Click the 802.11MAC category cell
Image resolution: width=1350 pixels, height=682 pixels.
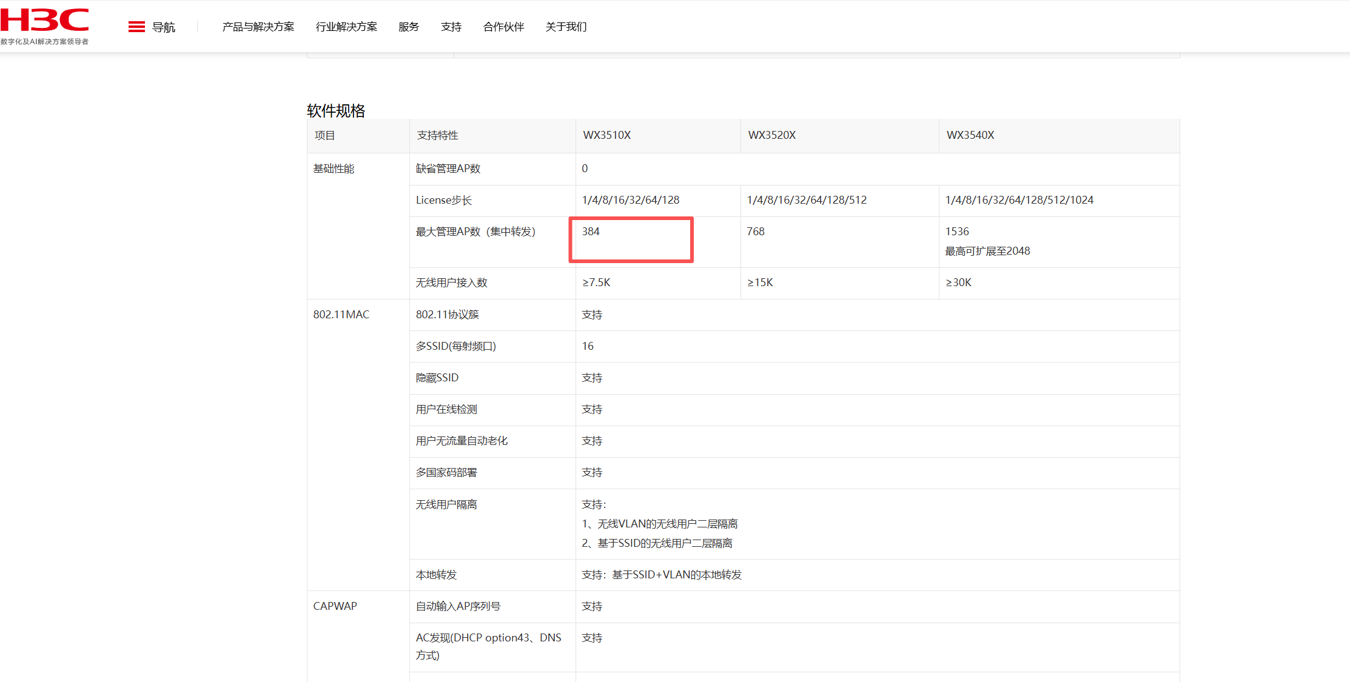coord(341,315)
